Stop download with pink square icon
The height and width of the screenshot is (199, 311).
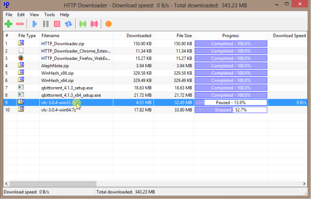click(x=57, y=24)
